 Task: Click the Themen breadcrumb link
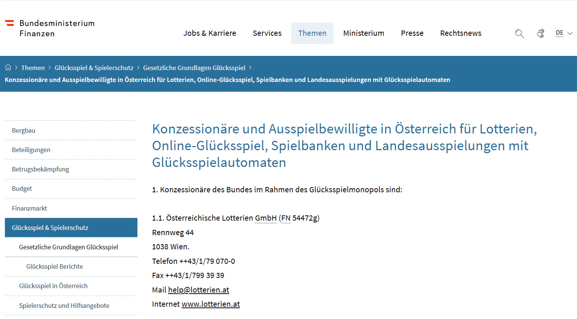click(x=33, y=68)
